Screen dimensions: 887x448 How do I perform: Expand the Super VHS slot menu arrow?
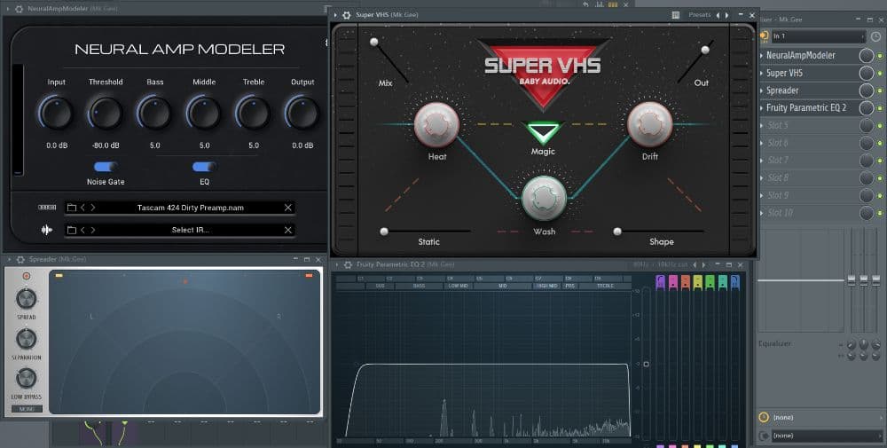[x=761, y=73]
